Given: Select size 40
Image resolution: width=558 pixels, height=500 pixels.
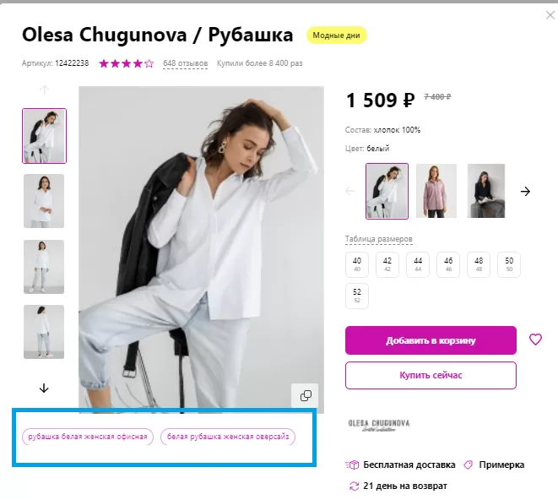Looking at the screenshot, I should point(357,264).
